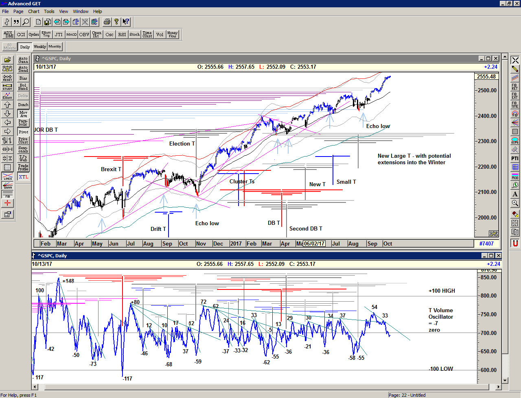Viewport: 521px width, 398px height.
Task: Open the Tools menu
Action: pyautogui.click(x=49, y=11)
